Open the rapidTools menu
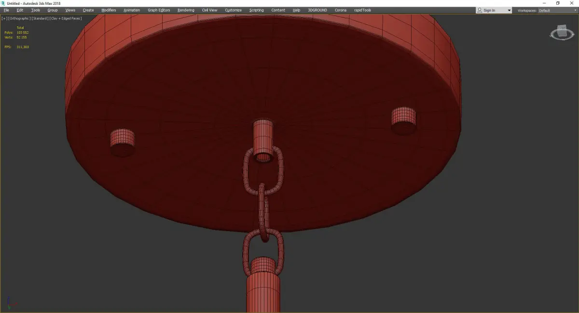This screenshot has width=579, height=313. click(x=362, y=10)
